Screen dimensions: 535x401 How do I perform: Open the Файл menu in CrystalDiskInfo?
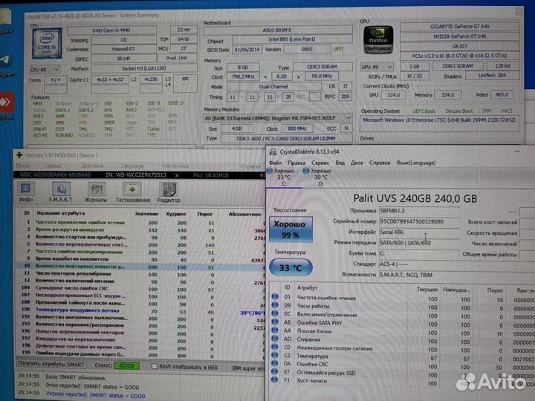[276, 163]
